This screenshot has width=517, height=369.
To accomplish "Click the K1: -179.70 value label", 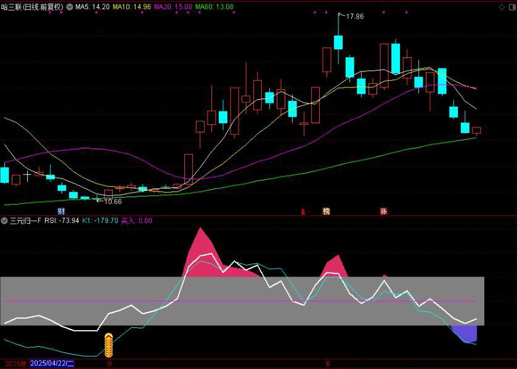I will [x=100, y=221].
